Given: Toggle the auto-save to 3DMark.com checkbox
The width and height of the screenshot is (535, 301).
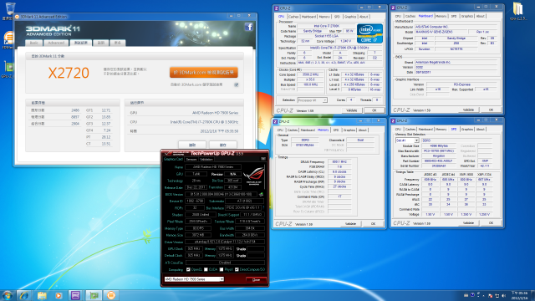Looking at the screenshot, I should pyautogui.click(x=236, y=84).
